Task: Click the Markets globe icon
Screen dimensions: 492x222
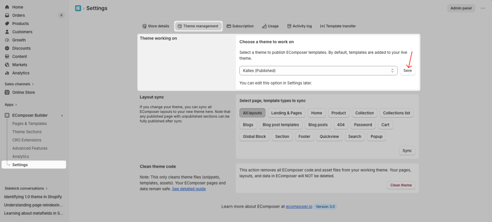Action: (x=7, y=65)
